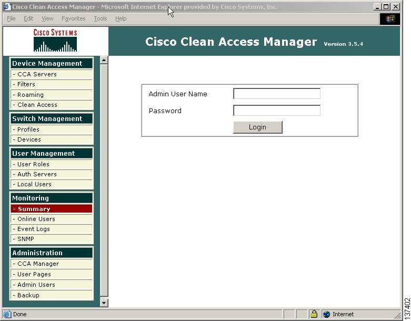Click the Windows flag throbber icon
Screen dimensions: 411x321
[x=390, y=18]
